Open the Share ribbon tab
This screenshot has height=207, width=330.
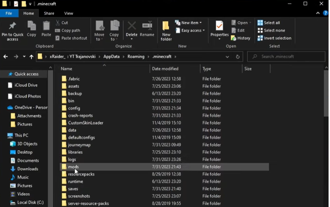coord(49,13)
